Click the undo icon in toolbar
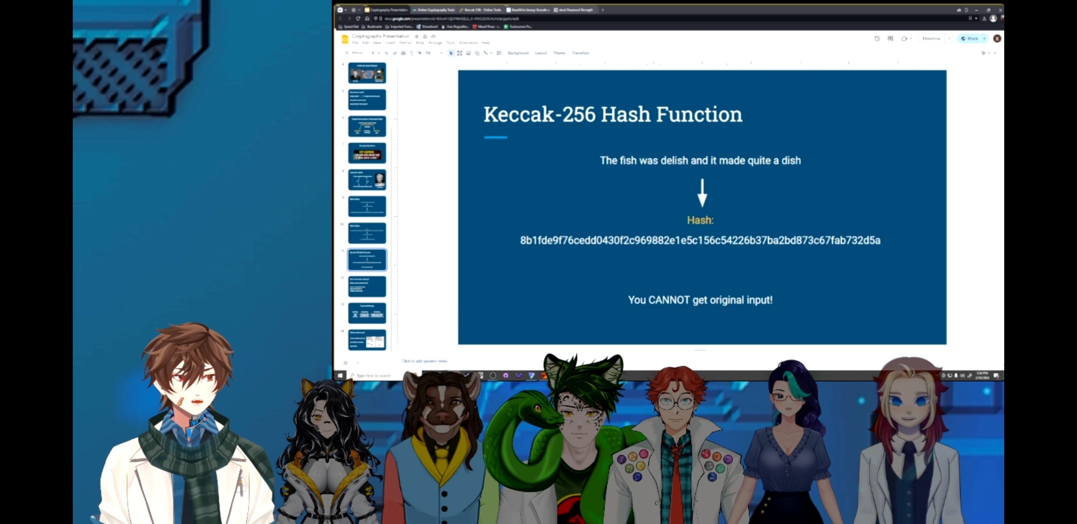Image resolution: width=1077 pixels, height=524 pixels. pos(386,53)
